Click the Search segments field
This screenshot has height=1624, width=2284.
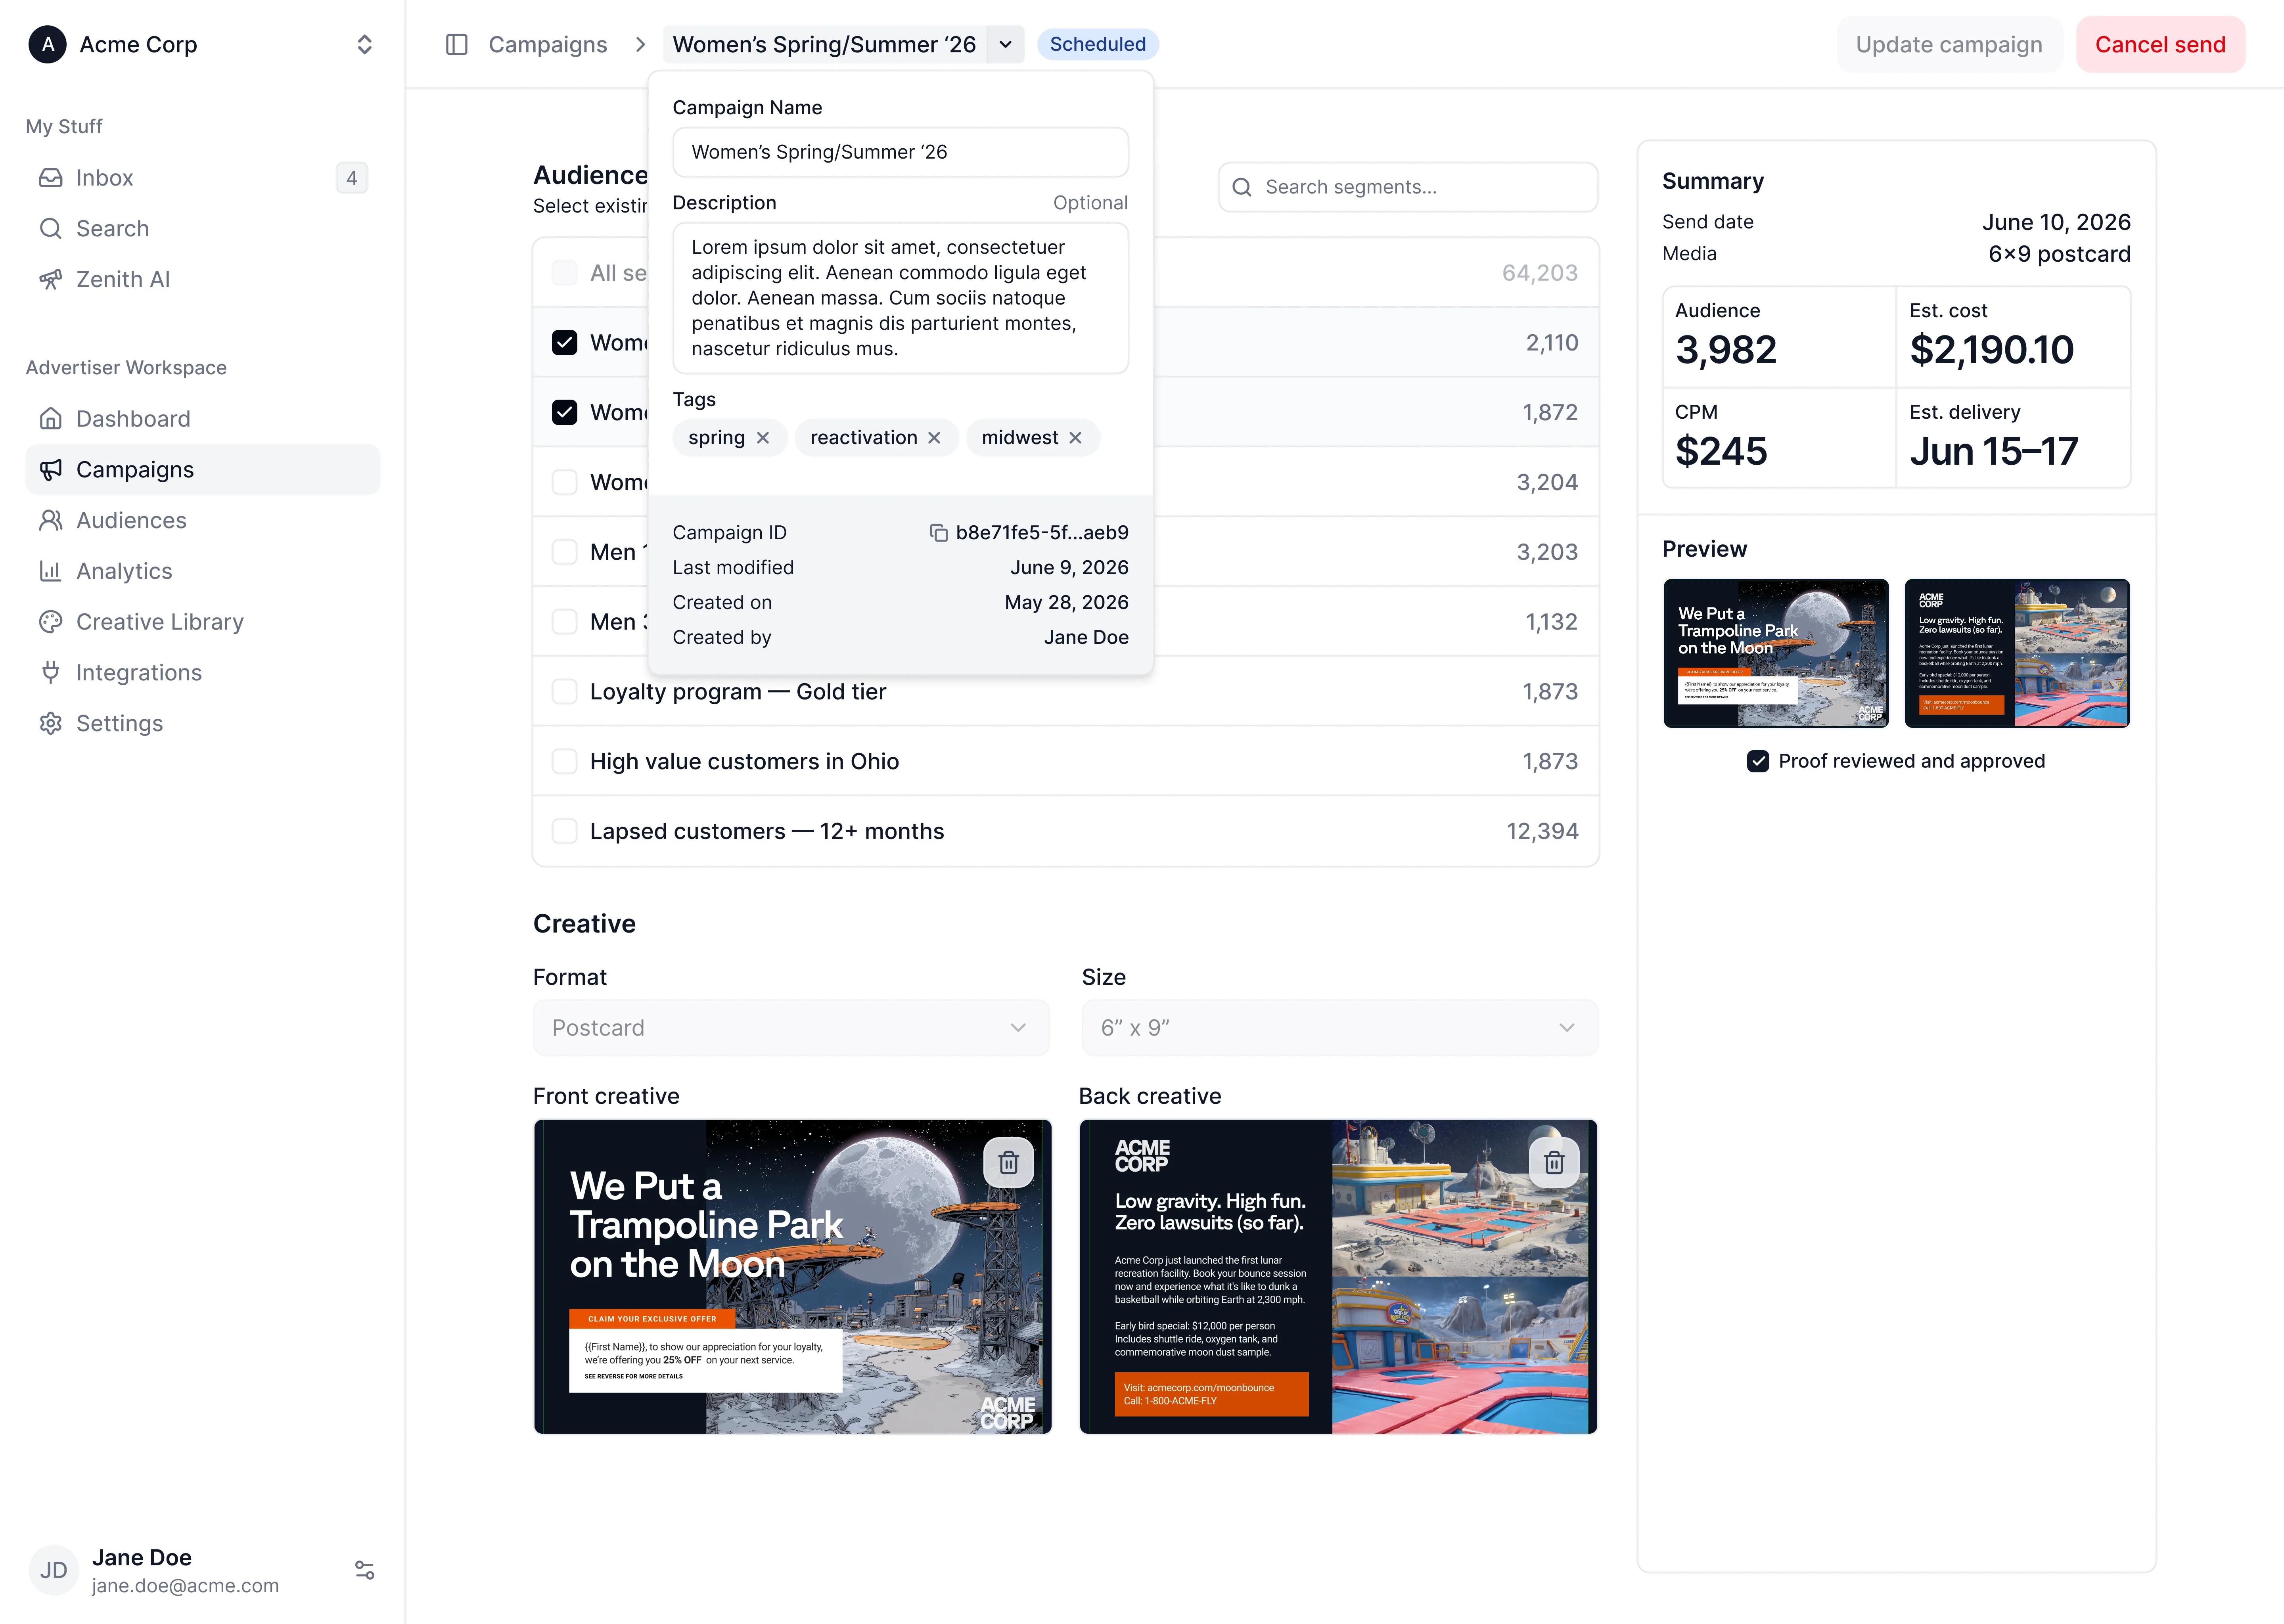pyautogui.click(x=1408, y=187)
